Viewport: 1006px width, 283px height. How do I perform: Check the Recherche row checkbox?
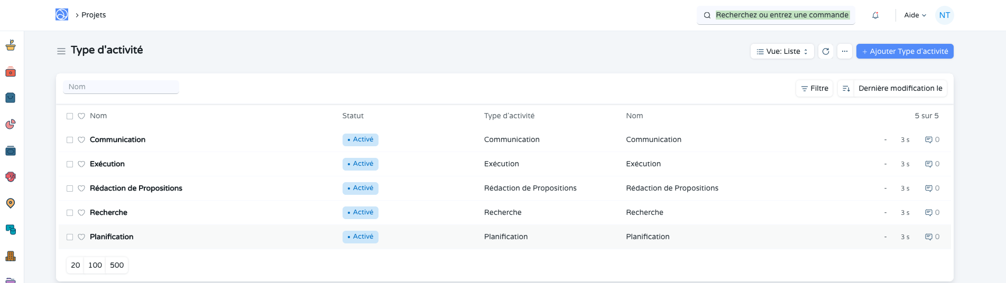pos(70,213)
